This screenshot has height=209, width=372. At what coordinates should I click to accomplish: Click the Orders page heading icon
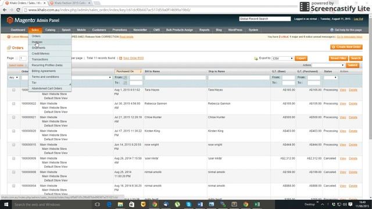9,48
